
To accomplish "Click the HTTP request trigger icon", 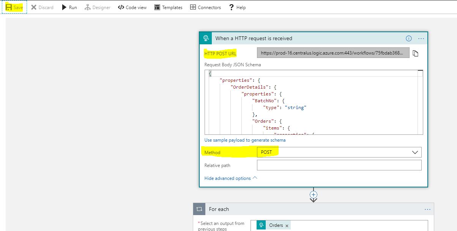I will [206, 38].
